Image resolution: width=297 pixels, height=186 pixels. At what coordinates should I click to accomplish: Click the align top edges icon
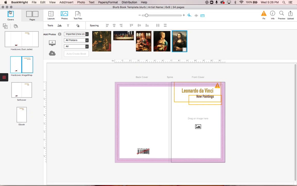[131, 25]
